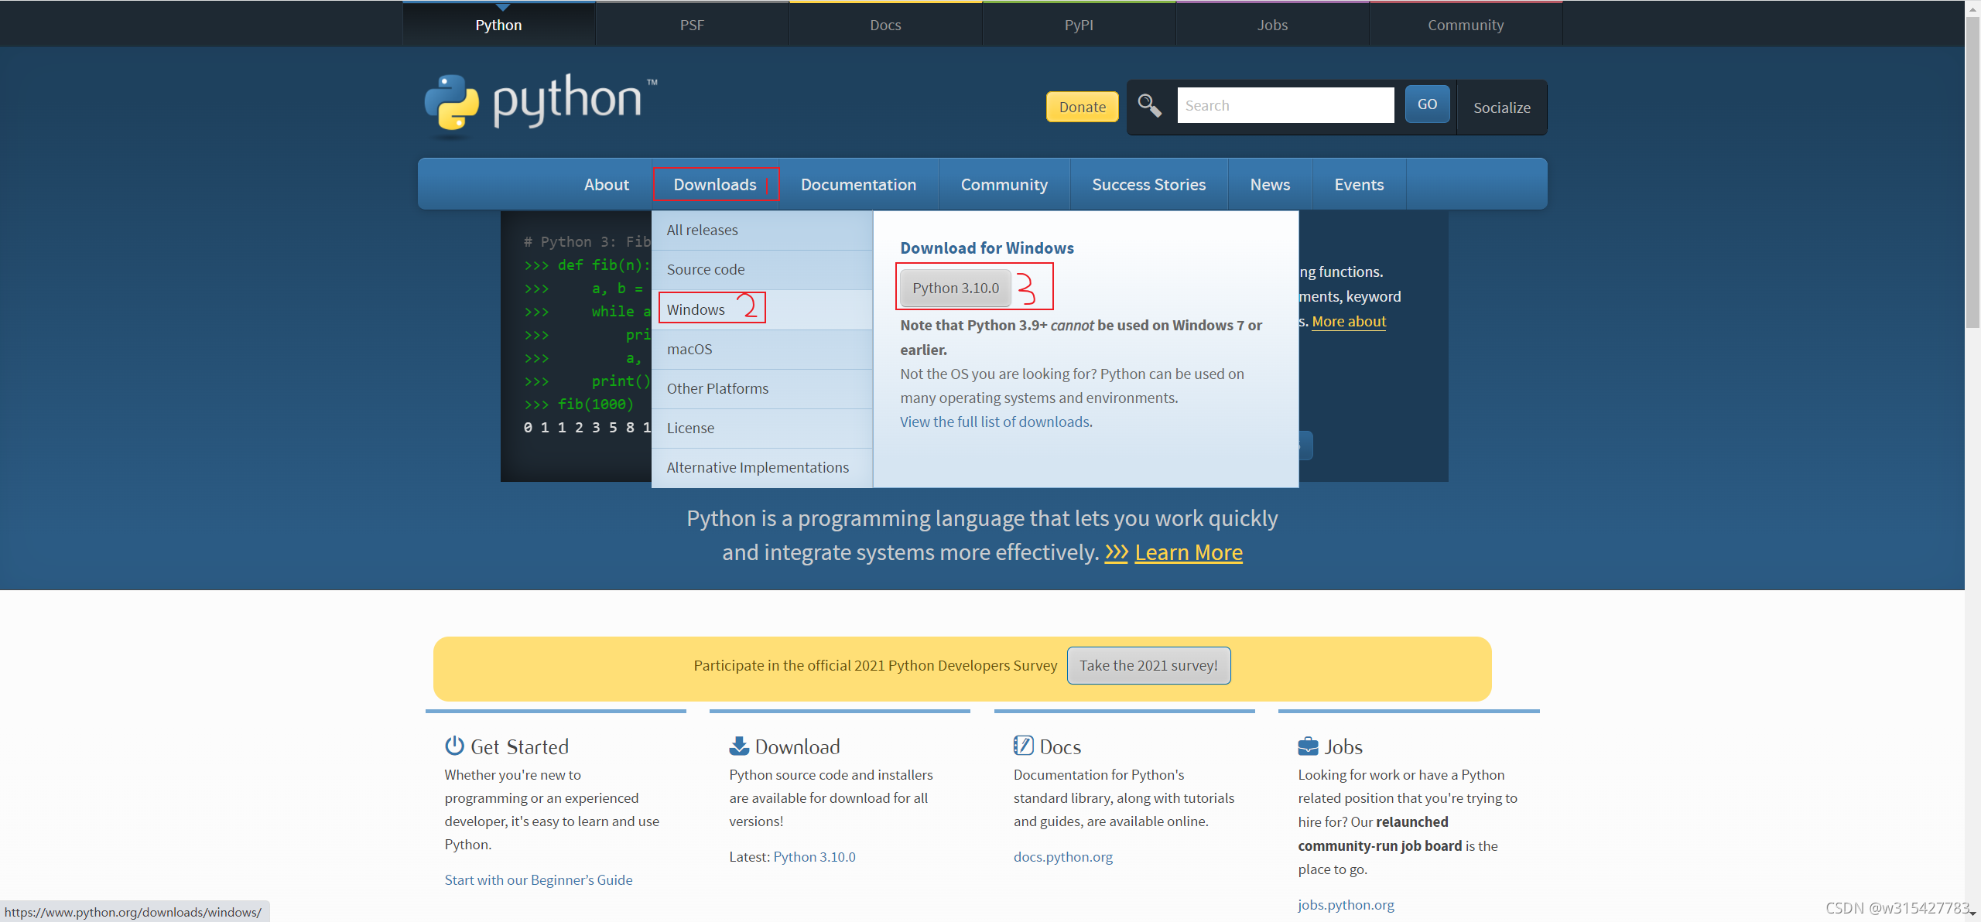Open View the full list of downloads
This screenshot has width=1981, height=922.
point(996,422)
